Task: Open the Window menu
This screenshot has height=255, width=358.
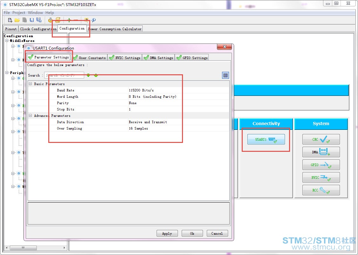Action: point(35,13)
